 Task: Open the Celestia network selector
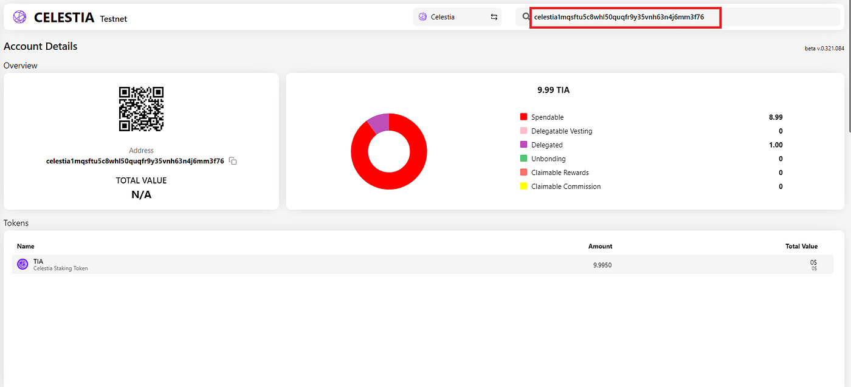click(457, 17)
